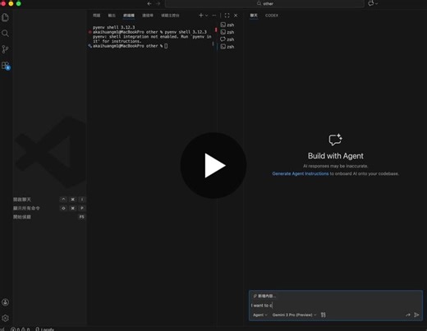This screenshot has width=427, height=331.
Task: Switch to the 問題 panel tab
Action: point(97,16)
